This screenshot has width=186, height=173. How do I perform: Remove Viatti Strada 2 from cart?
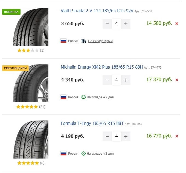[177, 24]
